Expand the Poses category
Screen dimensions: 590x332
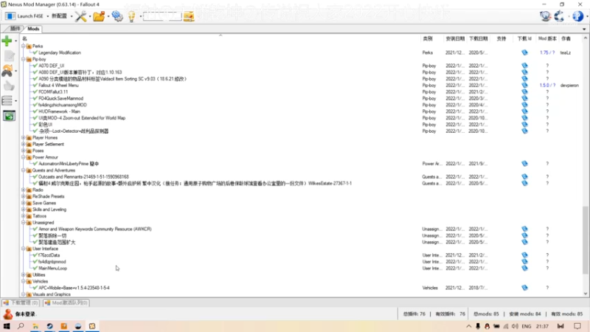pyautogui.click(x=24, y=151)
